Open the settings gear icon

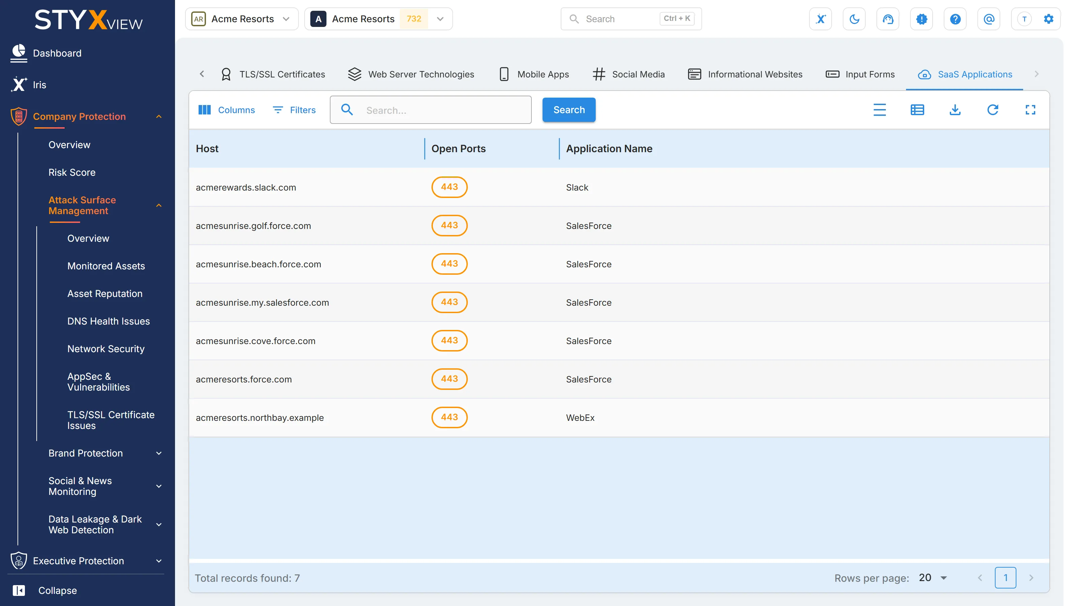coord(1049,19)
